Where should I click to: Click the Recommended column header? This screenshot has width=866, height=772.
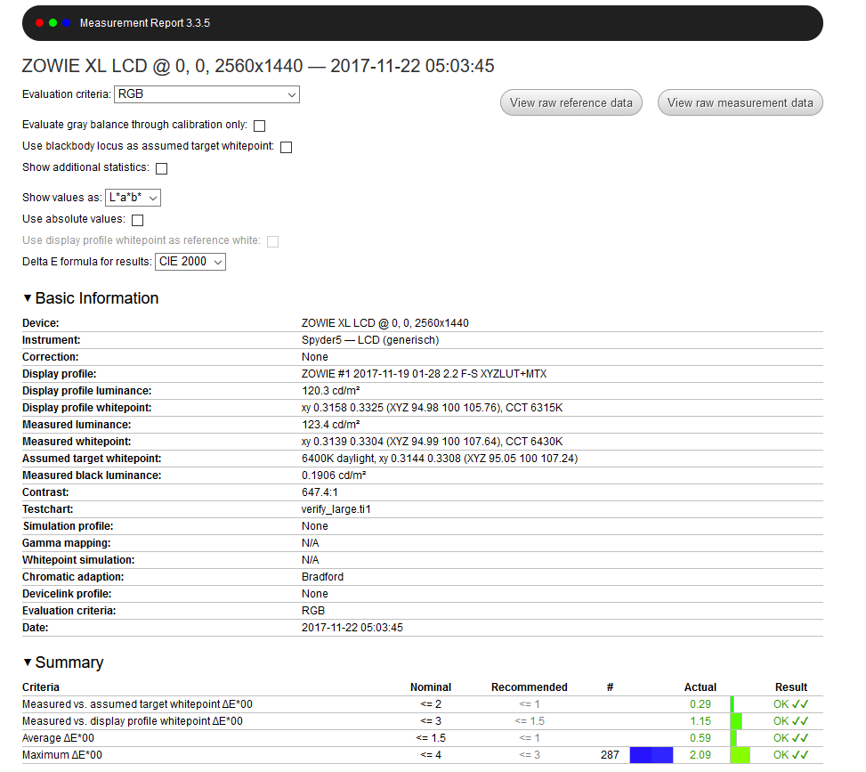[529, 687]
